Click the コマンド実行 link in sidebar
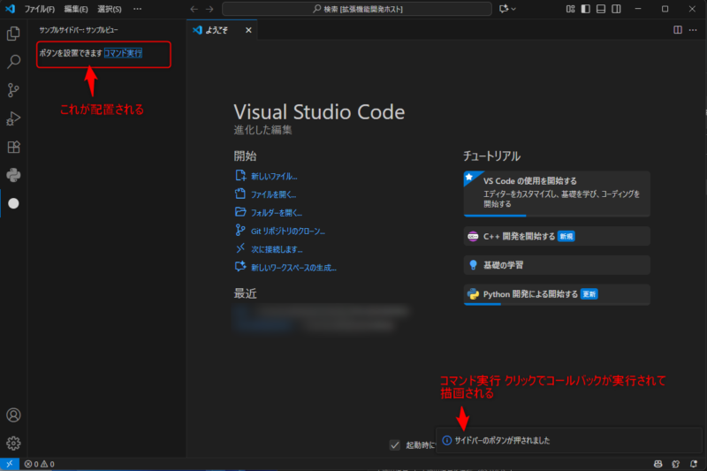This screenshot has height=471, width=707. coord(123,53)
